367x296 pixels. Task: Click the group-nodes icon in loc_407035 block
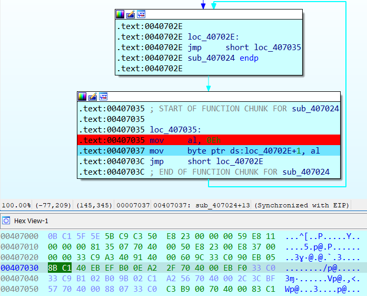[103, 97]
